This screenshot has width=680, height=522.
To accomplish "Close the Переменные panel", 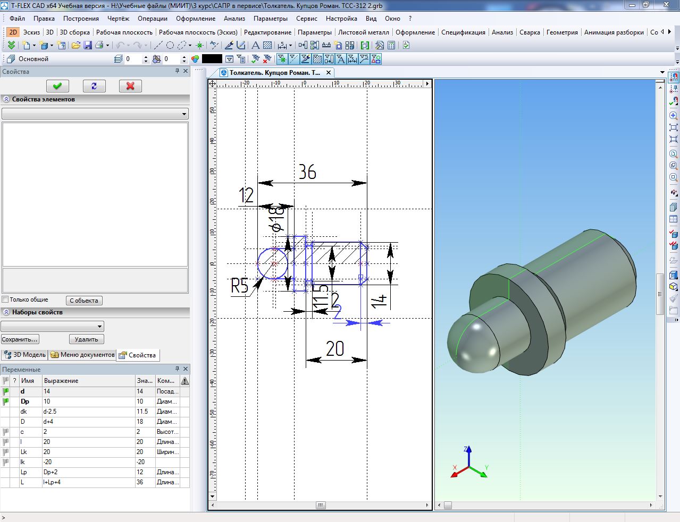I will coord(186,369).
